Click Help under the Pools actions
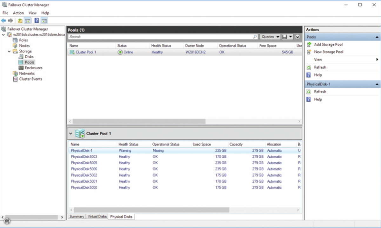The width and height of the screenshot is (381, 228). [x=318, y=75]
